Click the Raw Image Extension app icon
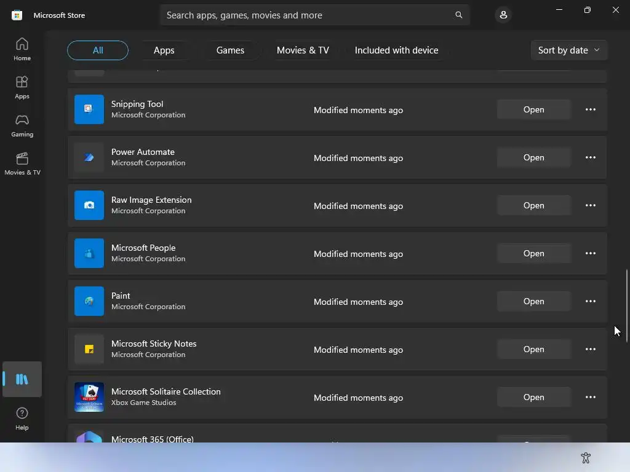This screenshot has width=630, height=472. [x=89, y=205]
